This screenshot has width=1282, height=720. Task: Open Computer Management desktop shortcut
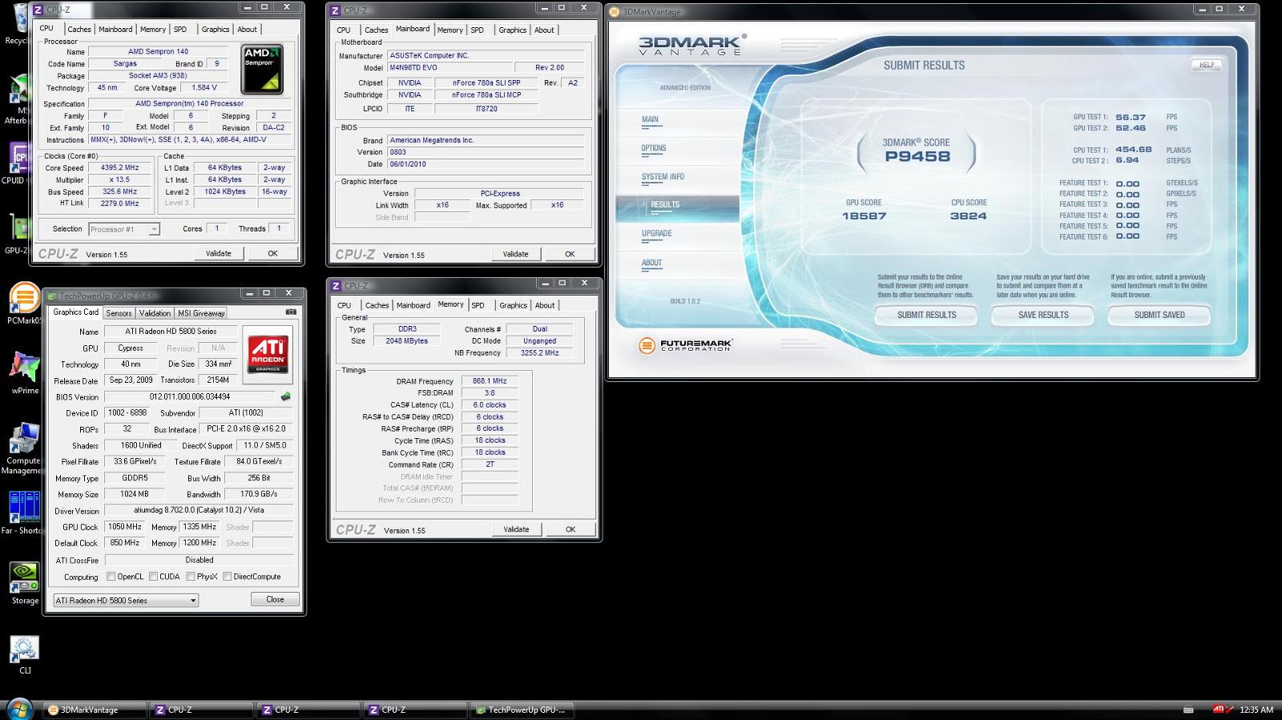coord(22,448)
